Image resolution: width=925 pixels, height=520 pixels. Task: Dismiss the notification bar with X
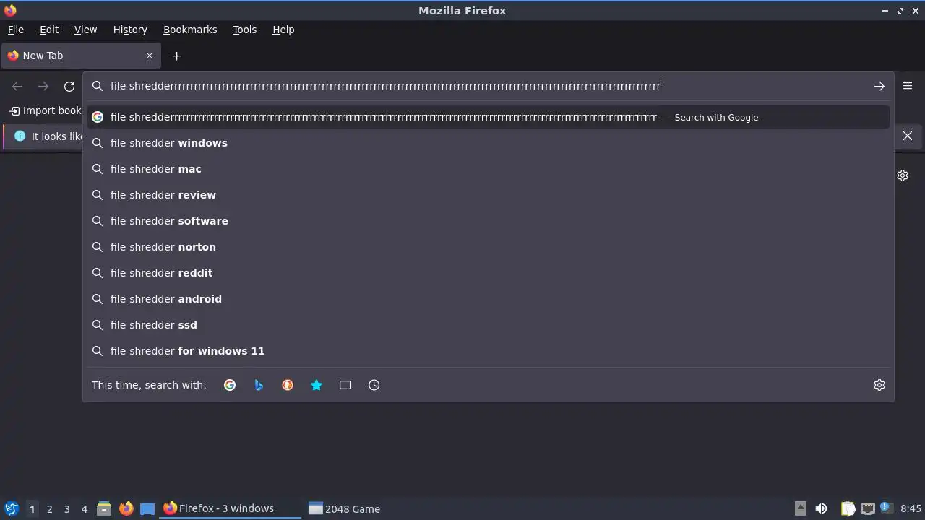[x=908, y=136]
